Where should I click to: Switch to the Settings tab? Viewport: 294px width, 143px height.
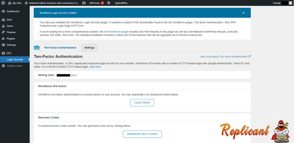tap(89, 48)
